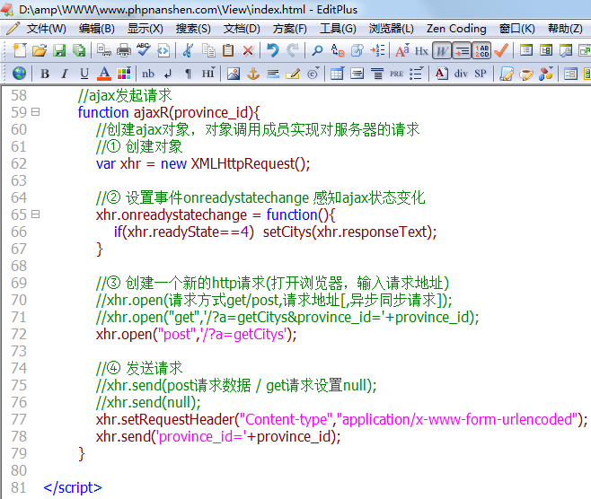591x499 pixels.
Task: Save the document with the floppy icon
Action: tap(59, 50)
